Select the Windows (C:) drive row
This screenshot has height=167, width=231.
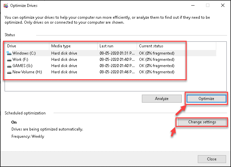pos(110,53)
